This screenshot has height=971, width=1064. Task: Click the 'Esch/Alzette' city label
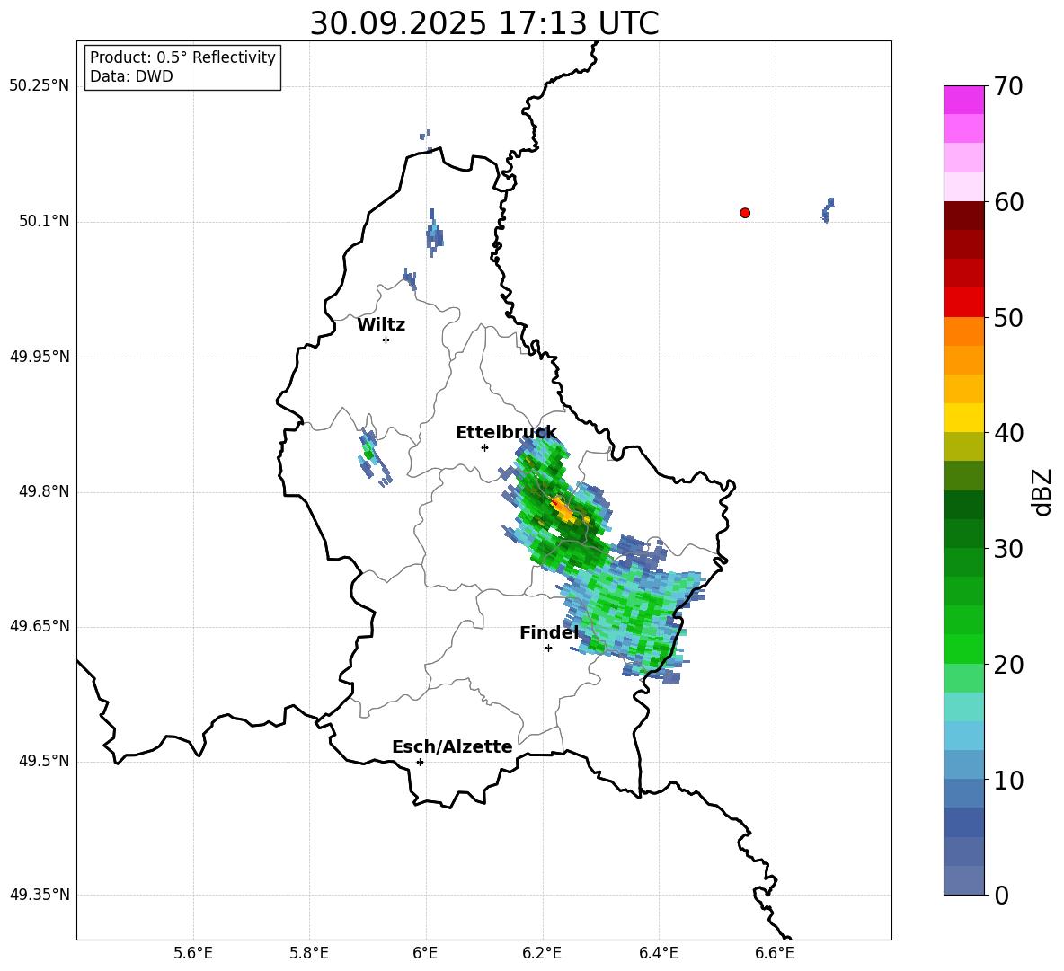(452, 746)
